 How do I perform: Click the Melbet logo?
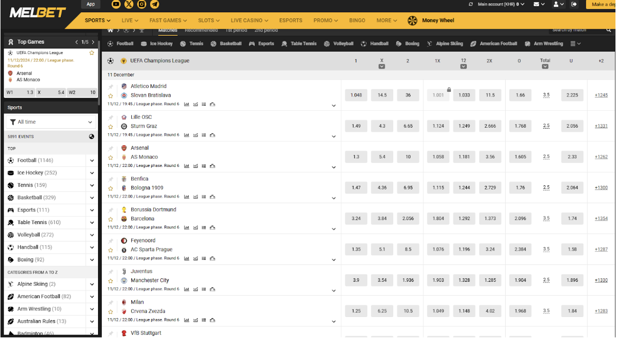(38, 12)
